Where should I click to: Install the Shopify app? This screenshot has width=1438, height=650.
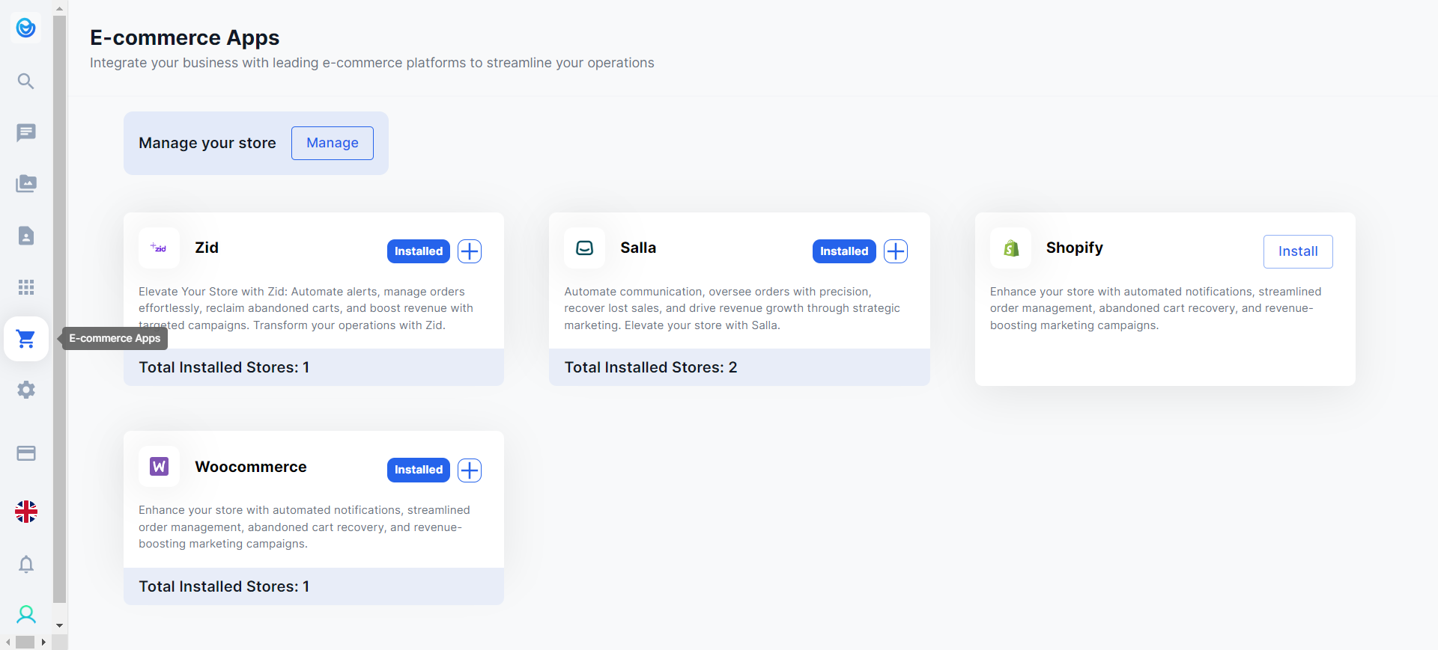click(1297, 251)
